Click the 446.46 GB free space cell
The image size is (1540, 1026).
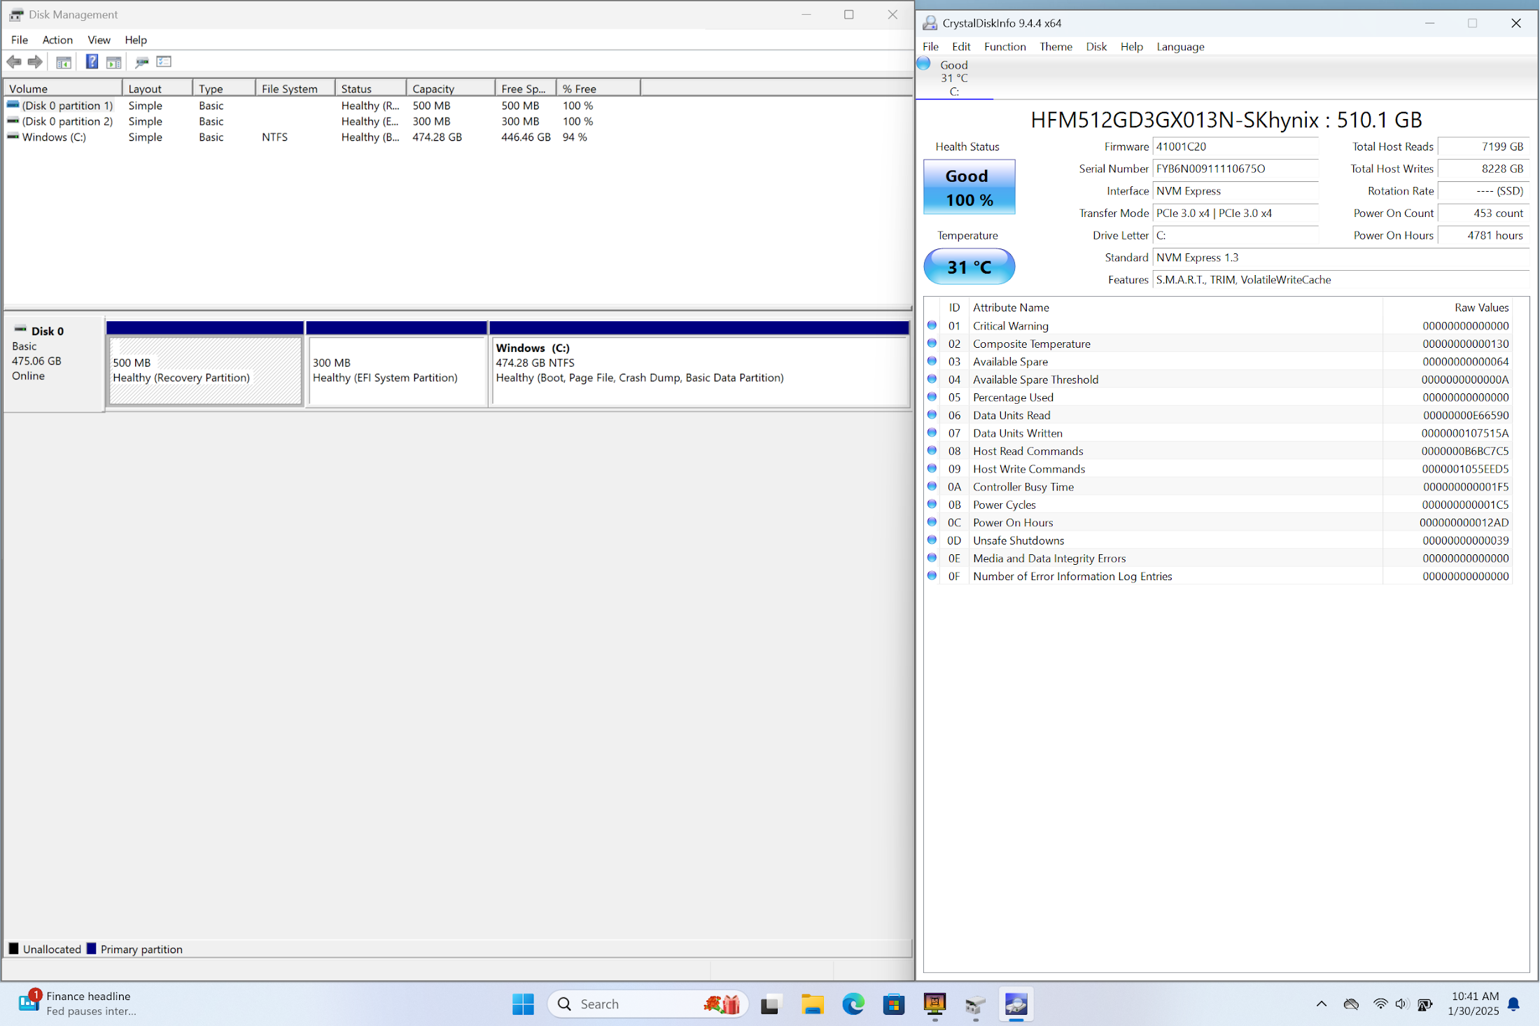click(526, 137)
